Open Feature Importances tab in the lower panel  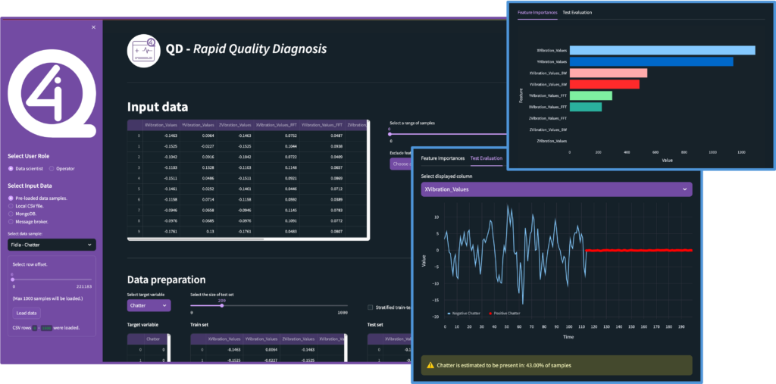443,158
